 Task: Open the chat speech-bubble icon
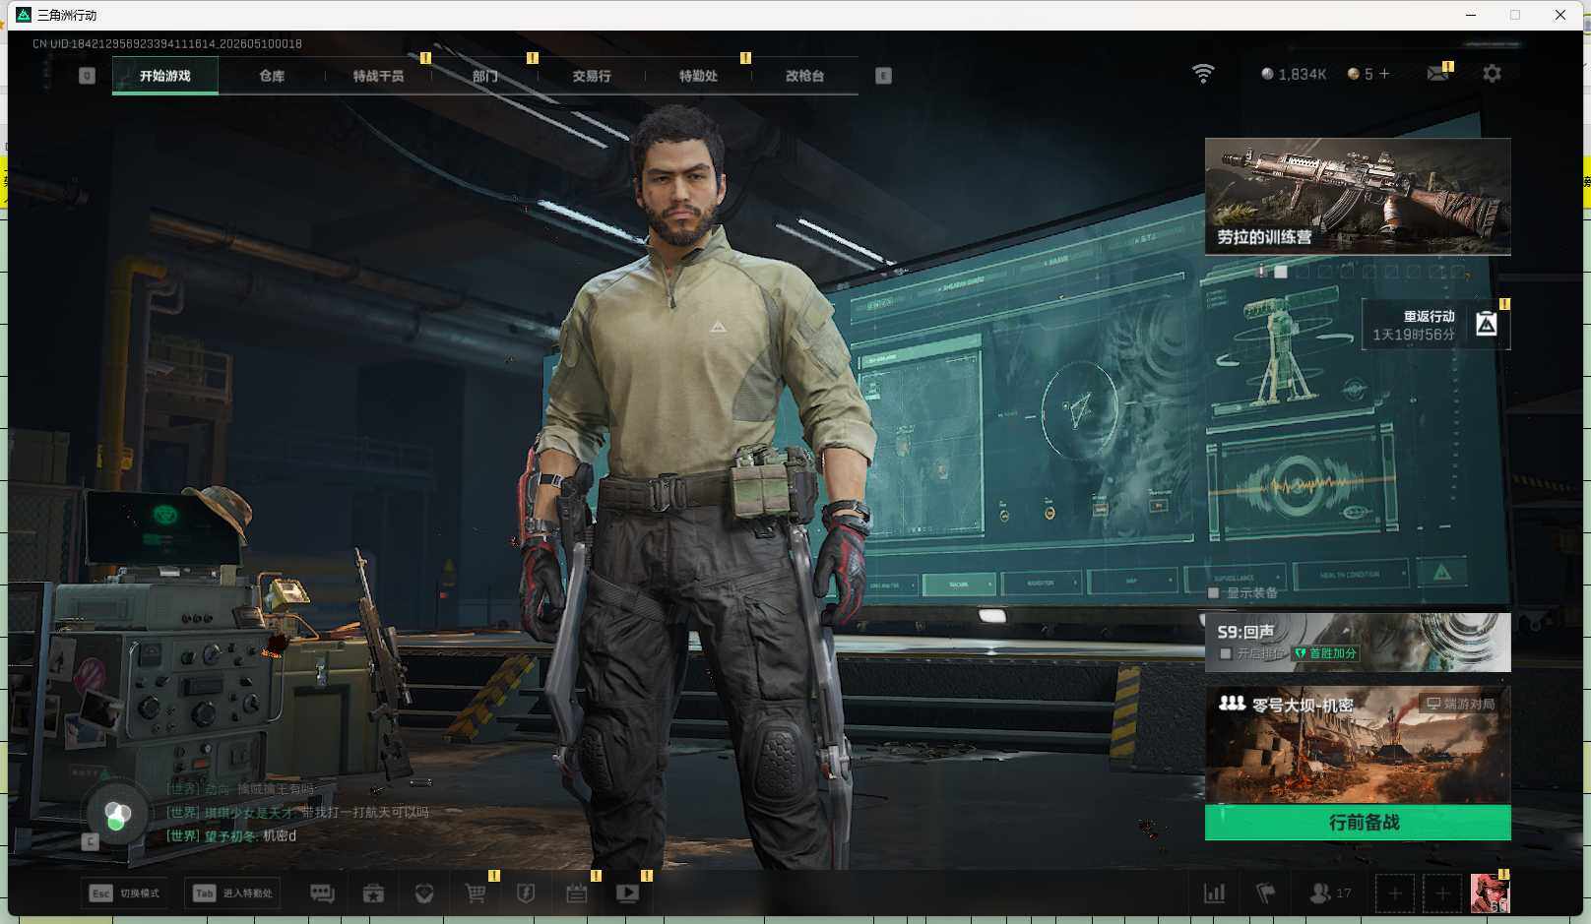pos(322,893)
